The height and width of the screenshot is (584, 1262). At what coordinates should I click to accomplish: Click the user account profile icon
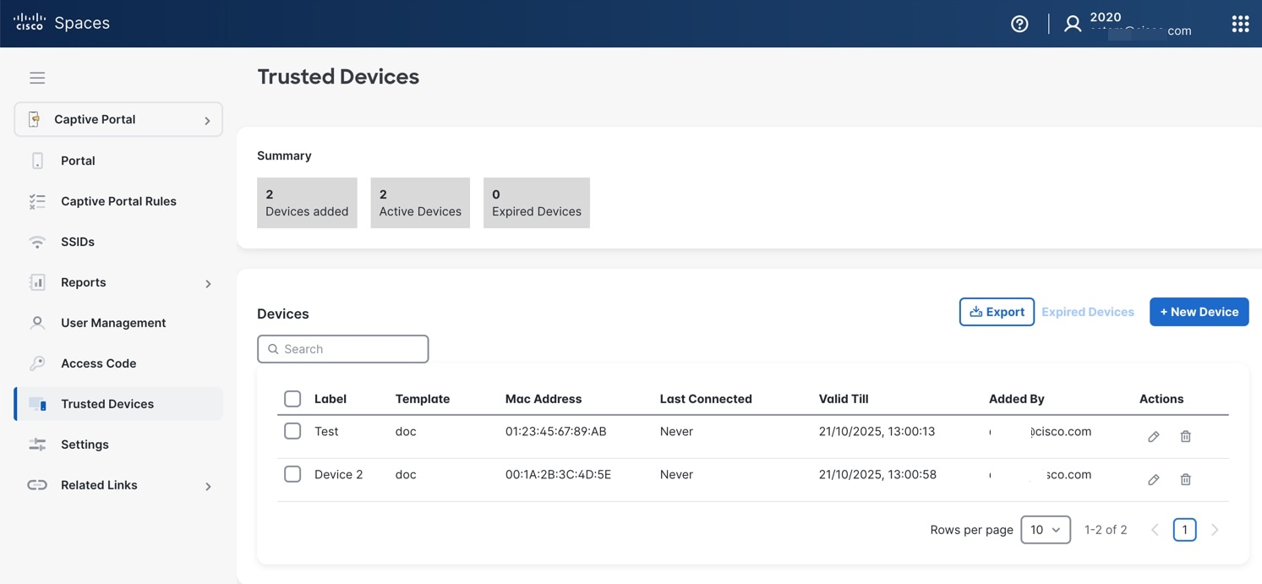pyautogui.click(x=1073, y=24)
